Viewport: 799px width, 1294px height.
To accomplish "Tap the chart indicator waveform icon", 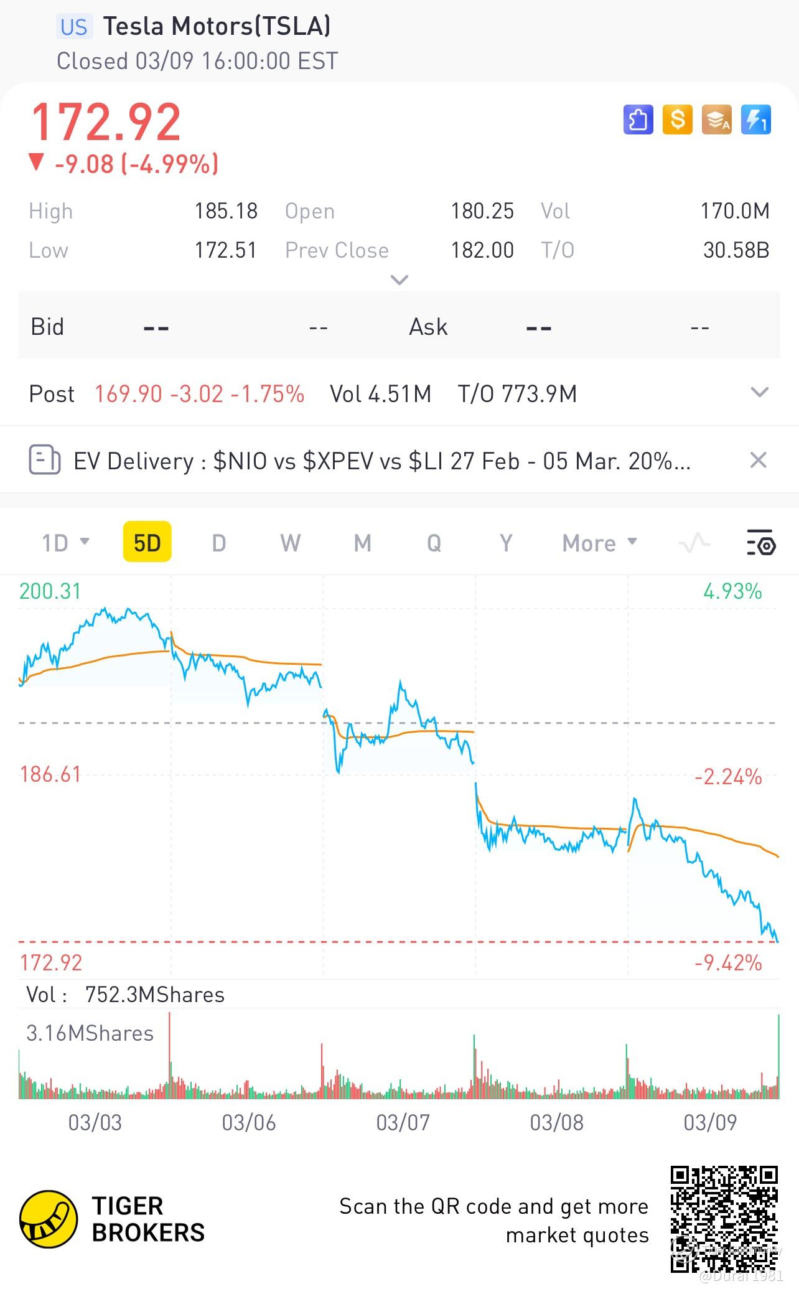I will (694, 543).
